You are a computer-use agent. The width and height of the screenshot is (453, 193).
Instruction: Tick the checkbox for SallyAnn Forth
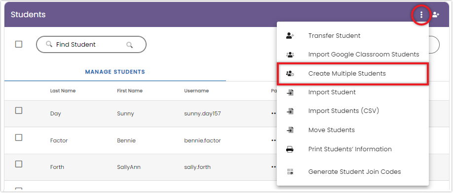coord(19,164)
